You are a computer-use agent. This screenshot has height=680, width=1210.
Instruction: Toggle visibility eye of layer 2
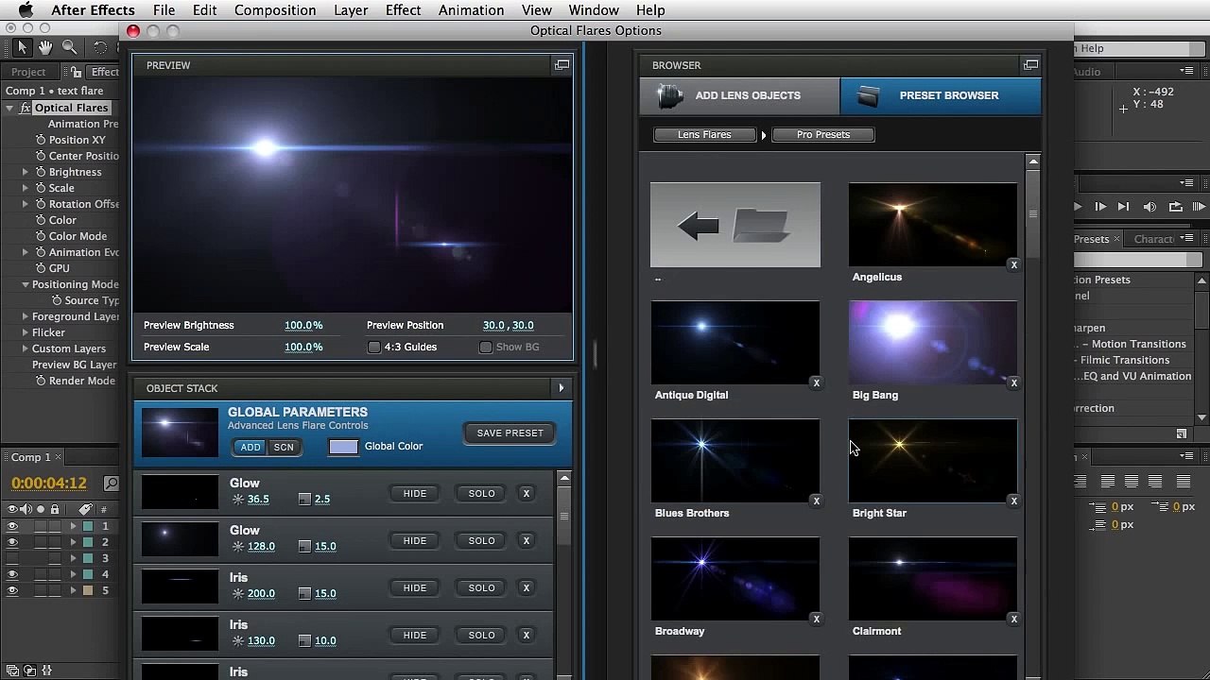click(12, 542)
